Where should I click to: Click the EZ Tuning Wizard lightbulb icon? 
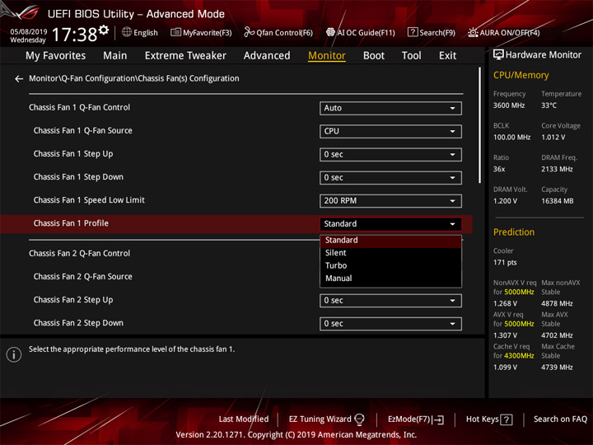tap(359, 419)
